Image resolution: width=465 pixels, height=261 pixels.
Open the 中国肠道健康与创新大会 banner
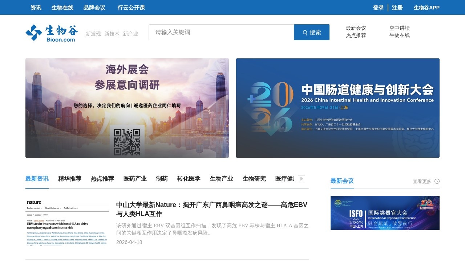point(338,108)
